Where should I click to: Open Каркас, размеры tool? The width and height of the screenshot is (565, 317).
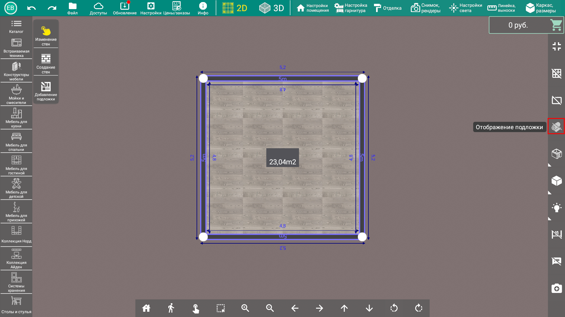[x=541, y=8]
